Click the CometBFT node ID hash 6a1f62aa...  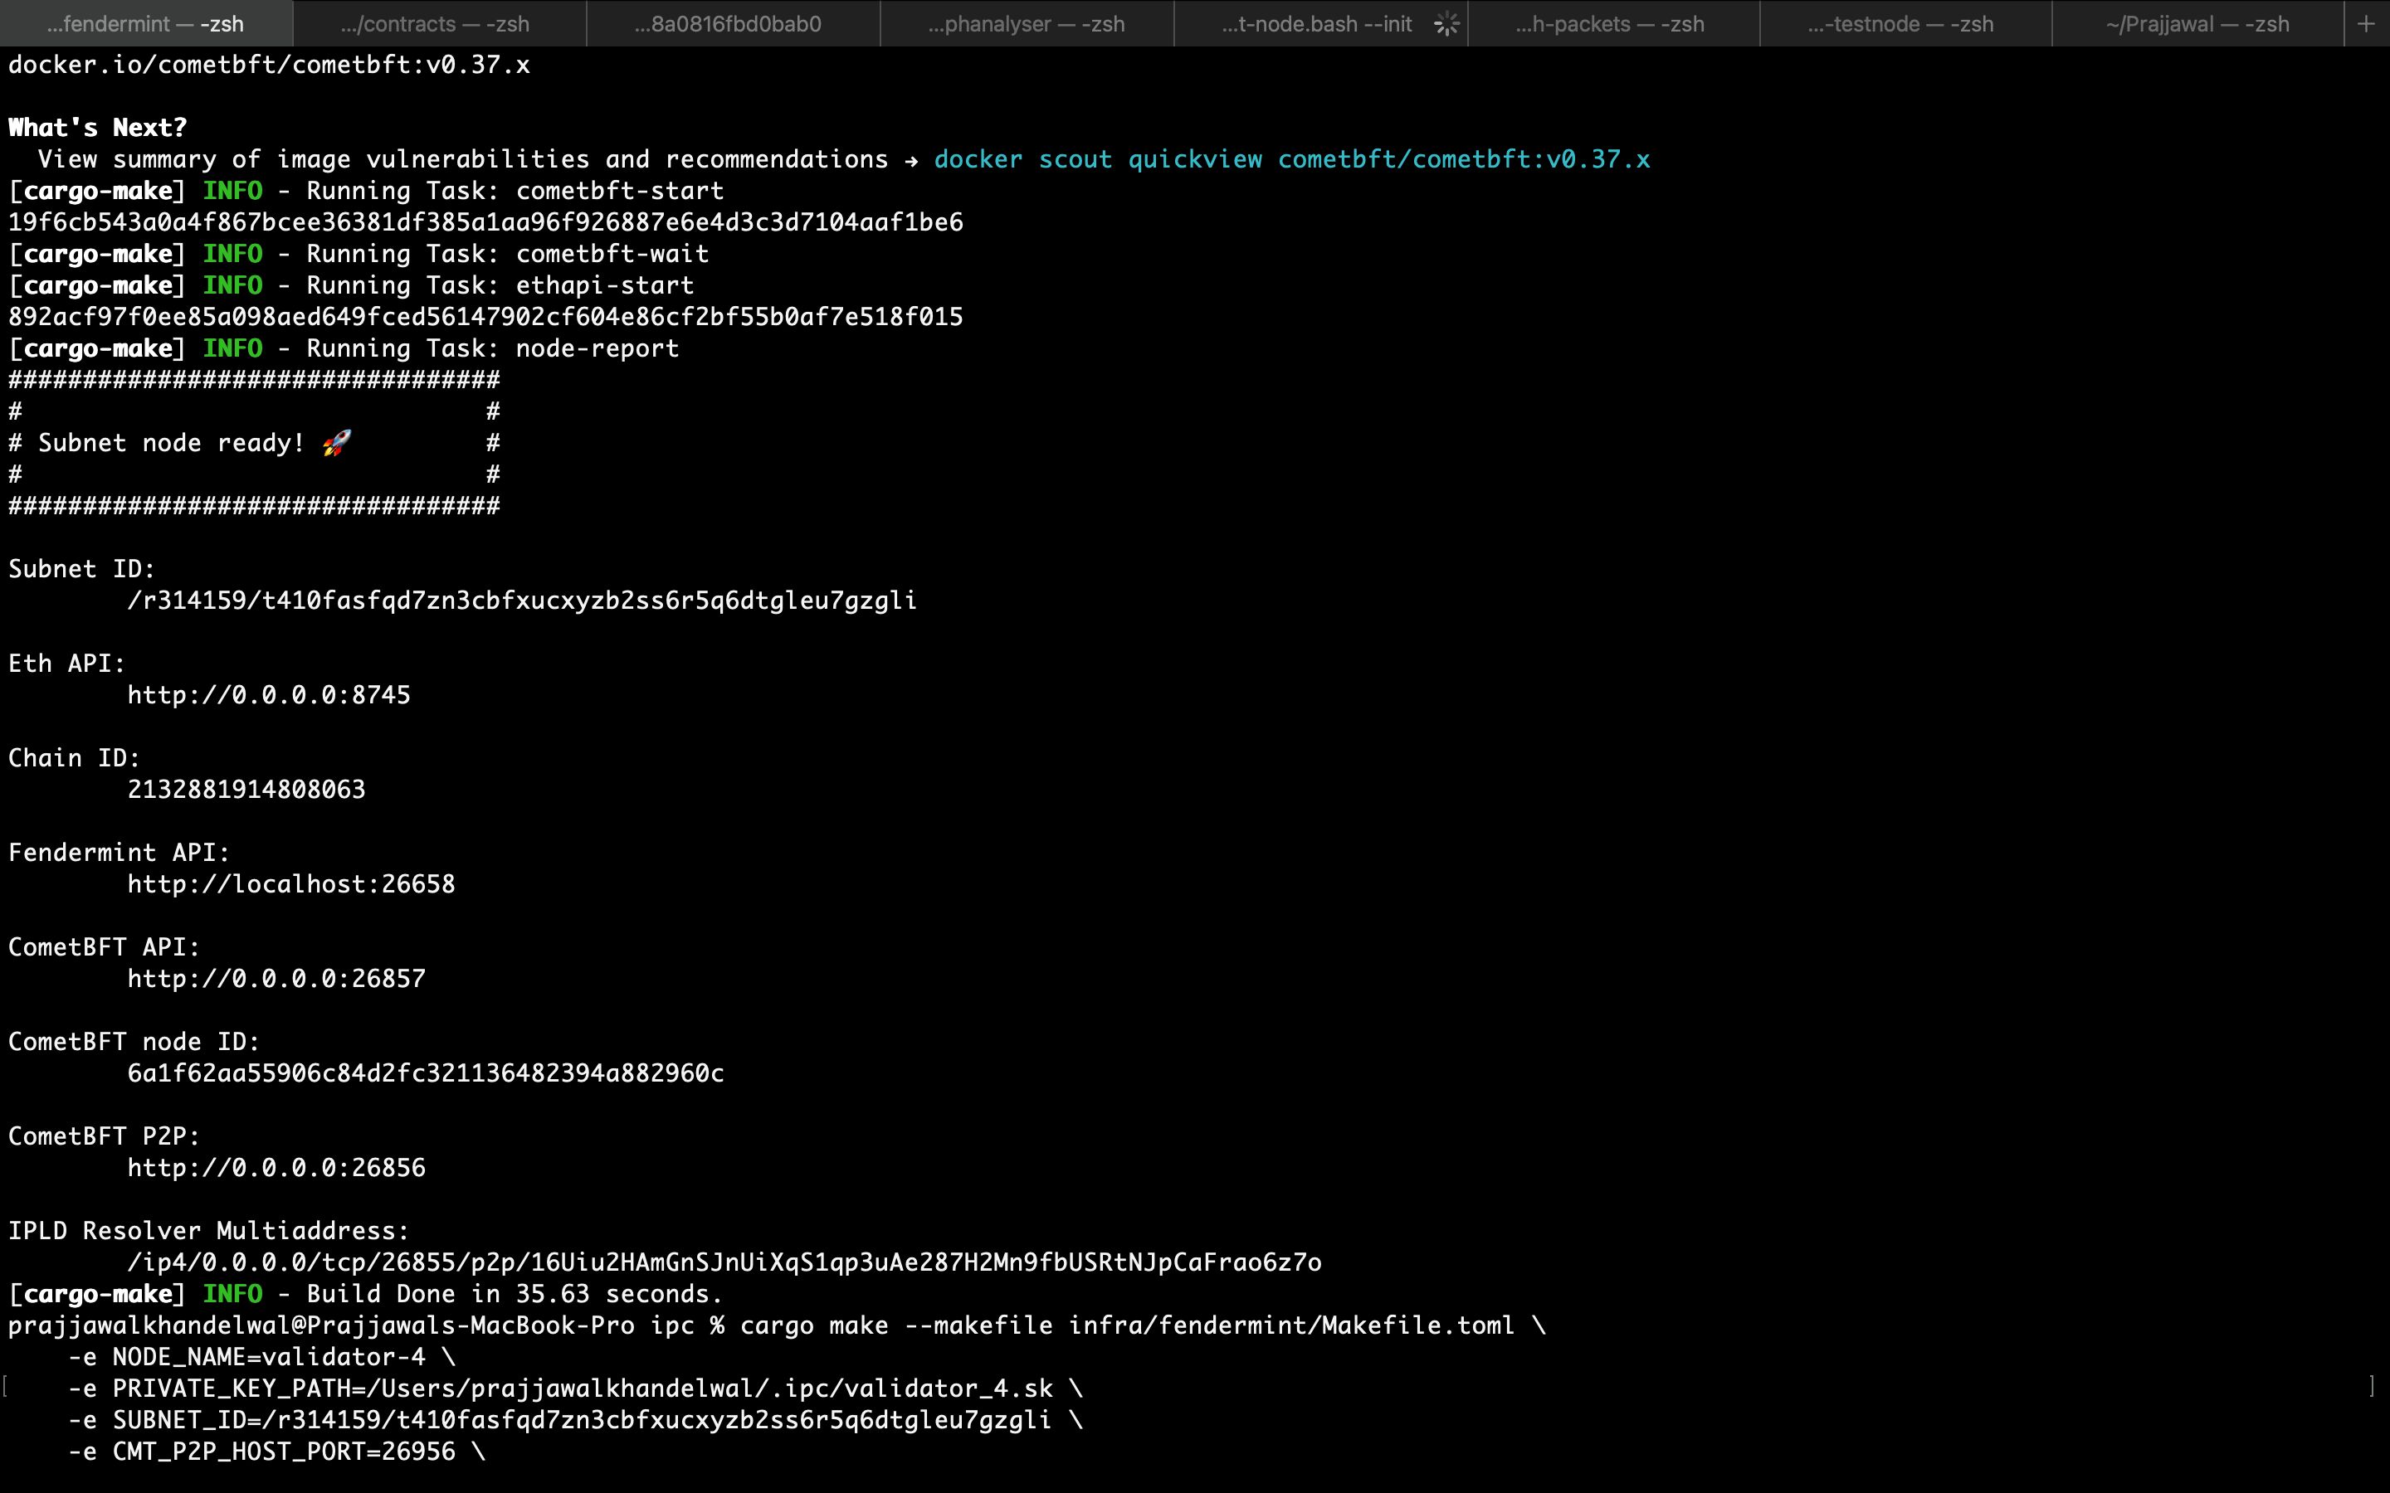(x=426, y=1073)
